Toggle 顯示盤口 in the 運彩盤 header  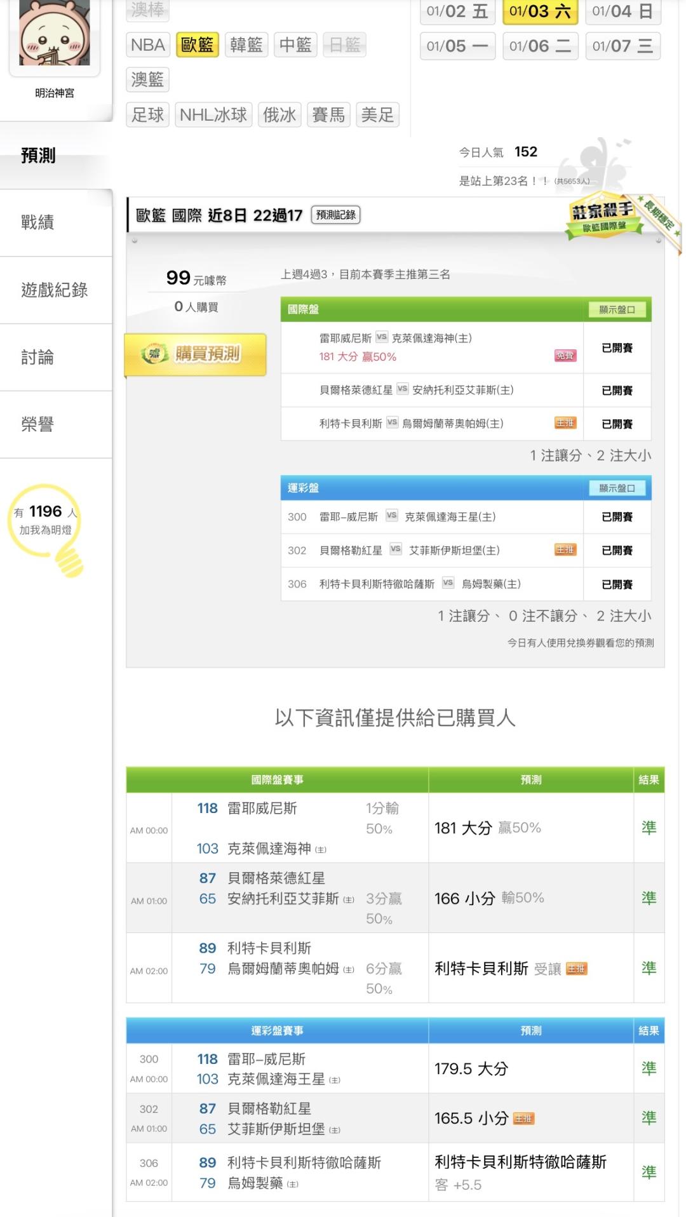[x=617, y=488]
